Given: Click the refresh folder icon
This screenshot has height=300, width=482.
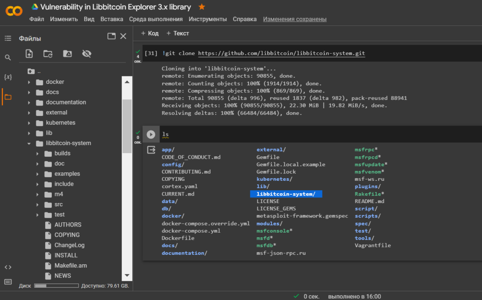Looking at the screenshot, I should point(48,54).
